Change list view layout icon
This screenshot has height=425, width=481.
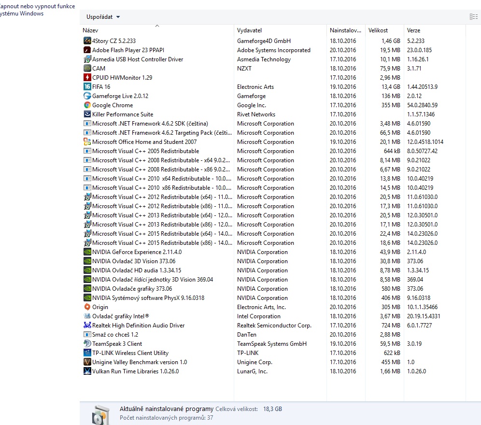point(474,17)
